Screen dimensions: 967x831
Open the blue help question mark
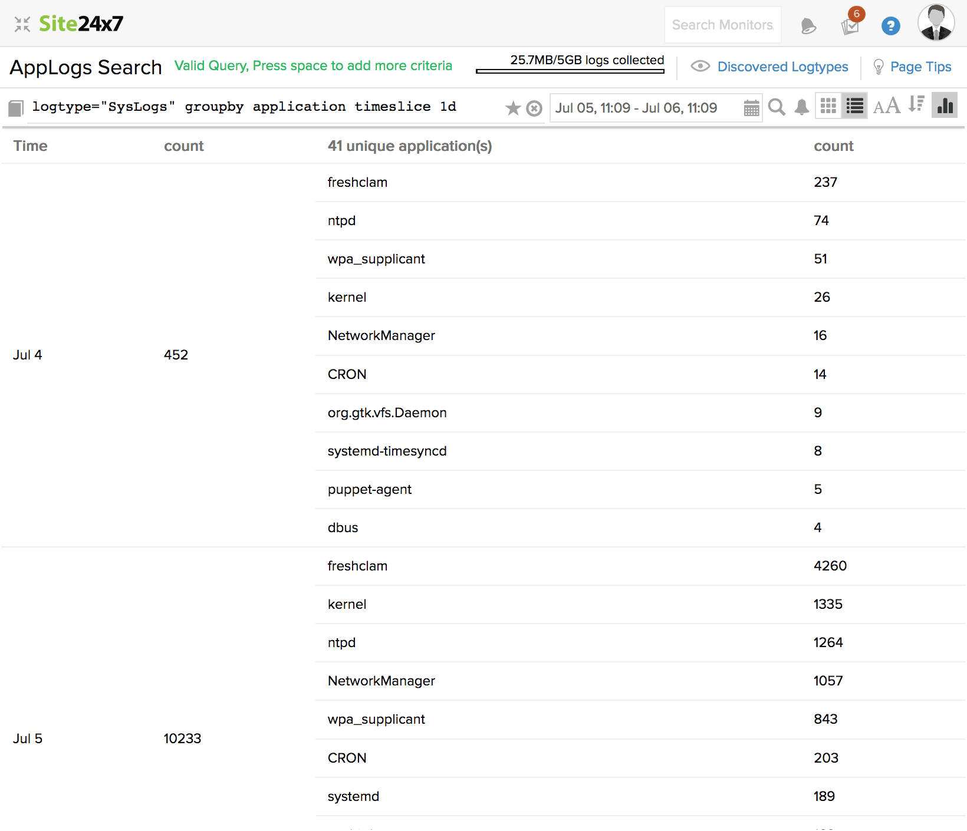[890, 26]
